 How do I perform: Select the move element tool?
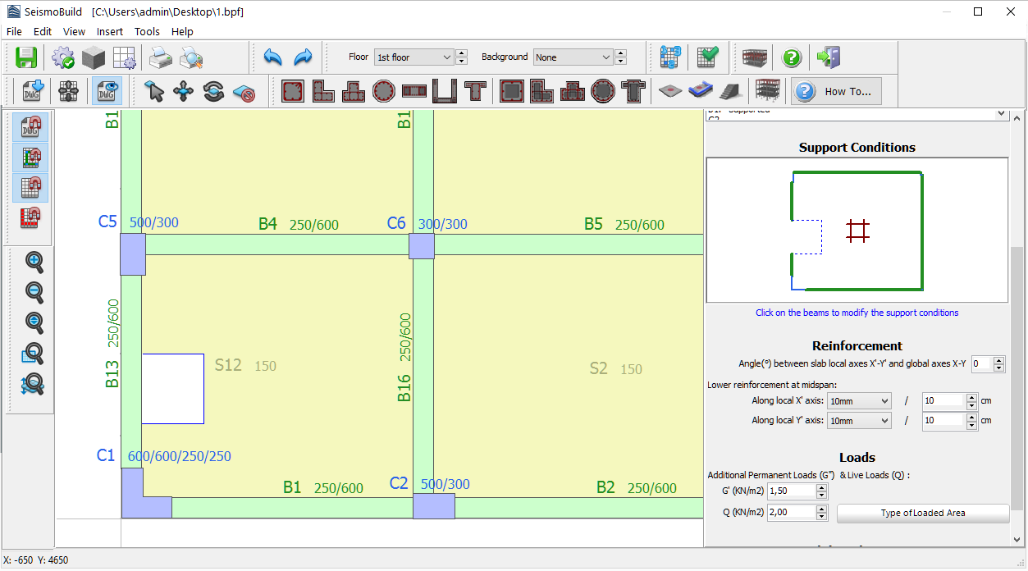coord(184,91)
